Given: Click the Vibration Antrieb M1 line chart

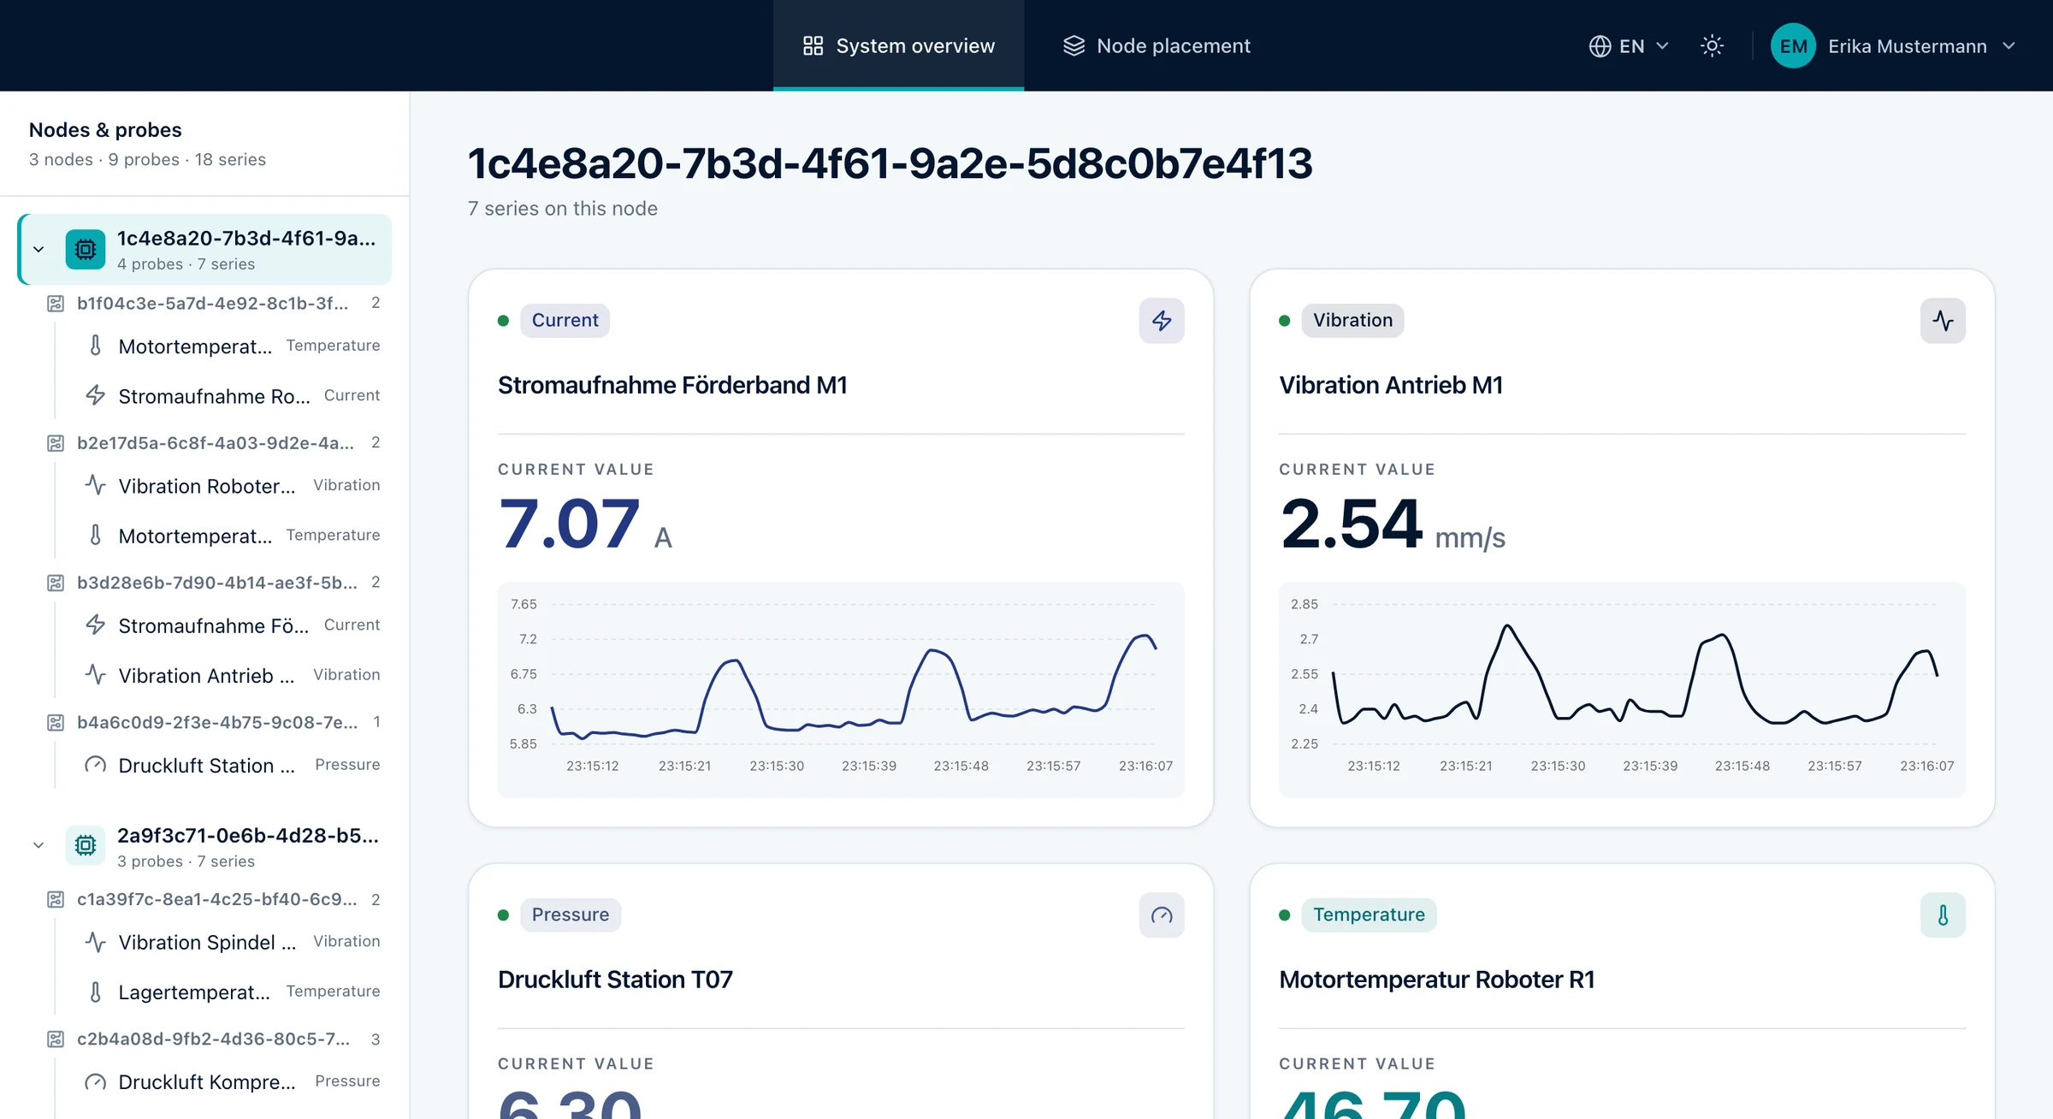Looking at the screenshot, I should [x=1622, y=690].
